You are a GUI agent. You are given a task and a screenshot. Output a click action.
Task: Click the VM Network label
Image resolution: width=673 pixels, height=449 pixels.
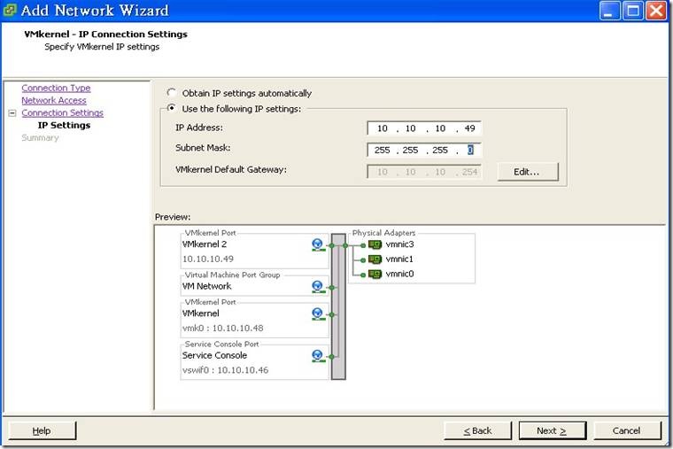coord(207,286)
